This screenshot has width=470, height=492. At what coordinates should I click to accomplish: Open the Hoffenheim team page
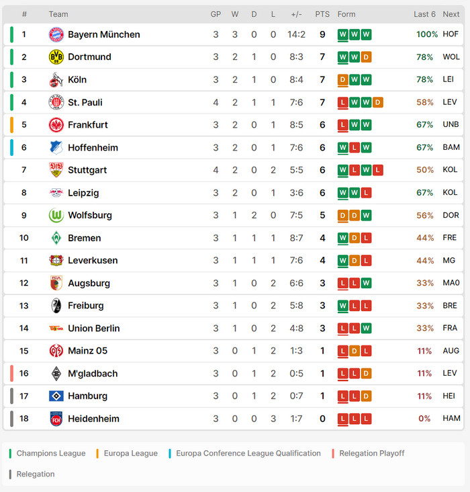pyautogui.click(x=93, y=148)
